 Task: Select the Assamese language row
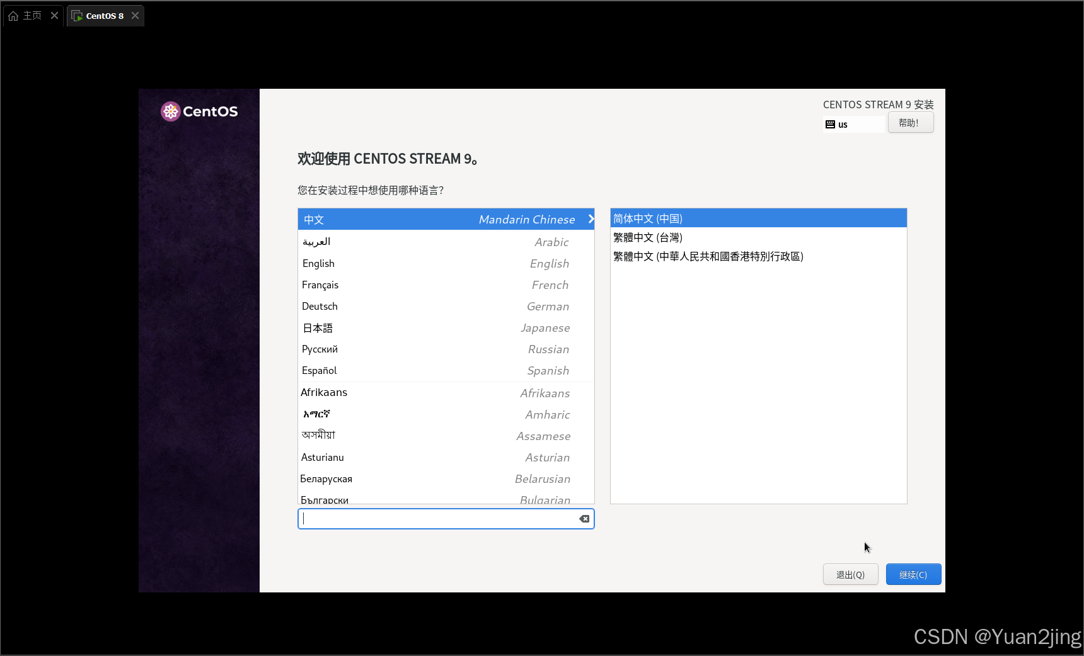tap(446, 436)
